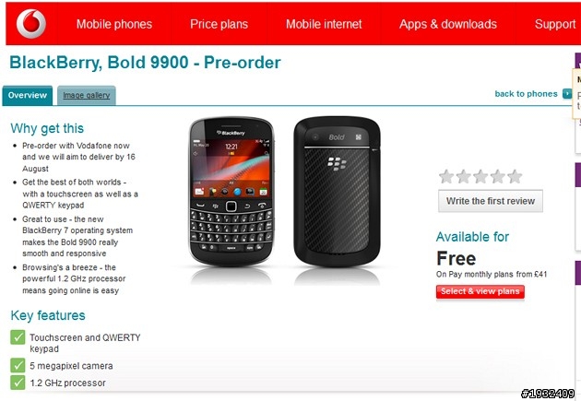This screenshot has height=401, width=581.
Task: Open the Price plans menu
Action: point(219,24)
